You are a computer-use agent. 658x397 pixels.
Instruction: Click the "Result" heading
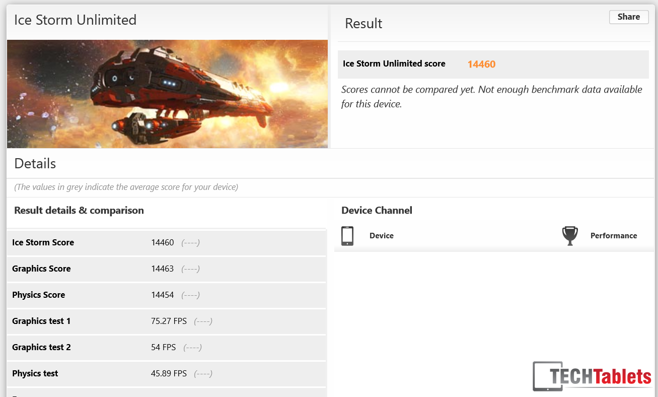pos(363,24)
